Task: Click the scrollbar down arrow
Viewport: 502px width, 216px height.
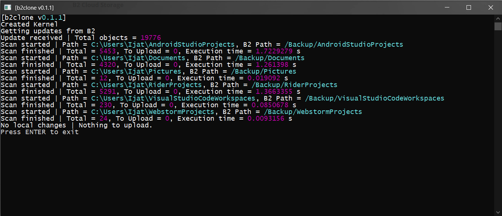Action: (x=499, y=212)
